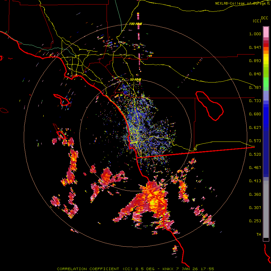Click the Santa Catalina Island outline
The width and height of the screenshot is (271, 271).
(x=62, y=100)
